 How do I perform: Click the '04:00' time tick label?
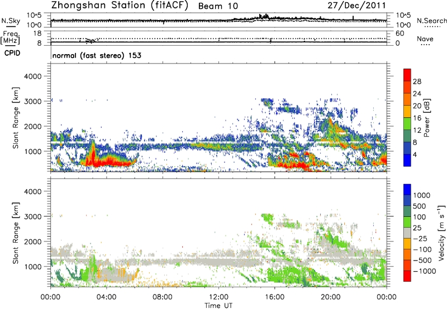click(x=106, y=297)
